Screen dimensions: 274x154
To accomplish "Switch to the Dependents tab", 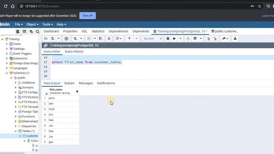I will pyautogui.click(x=141, y=31).
